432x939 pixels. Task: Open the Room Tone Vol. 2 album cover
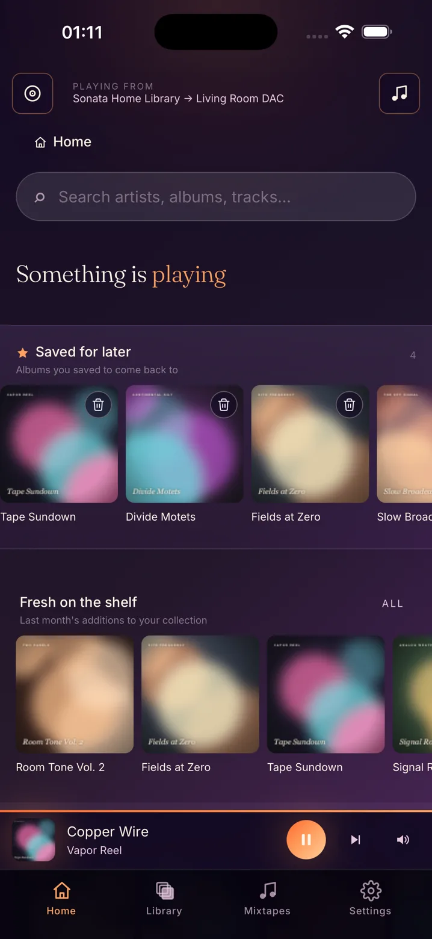click(x=75, y=694)
